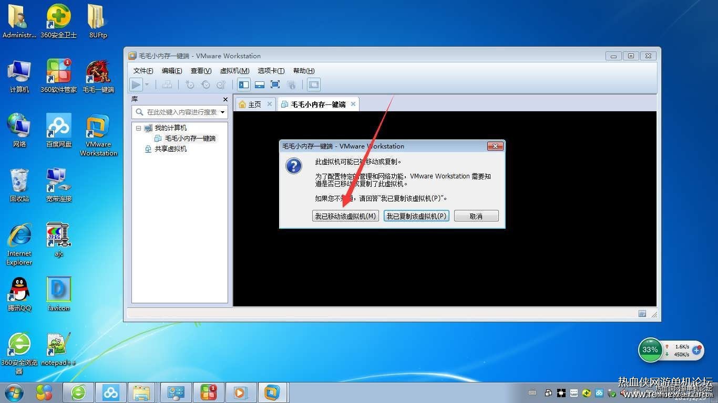Toggle the thumbnail bar view icon
718x403 pixels.
[x=259, y=84]
